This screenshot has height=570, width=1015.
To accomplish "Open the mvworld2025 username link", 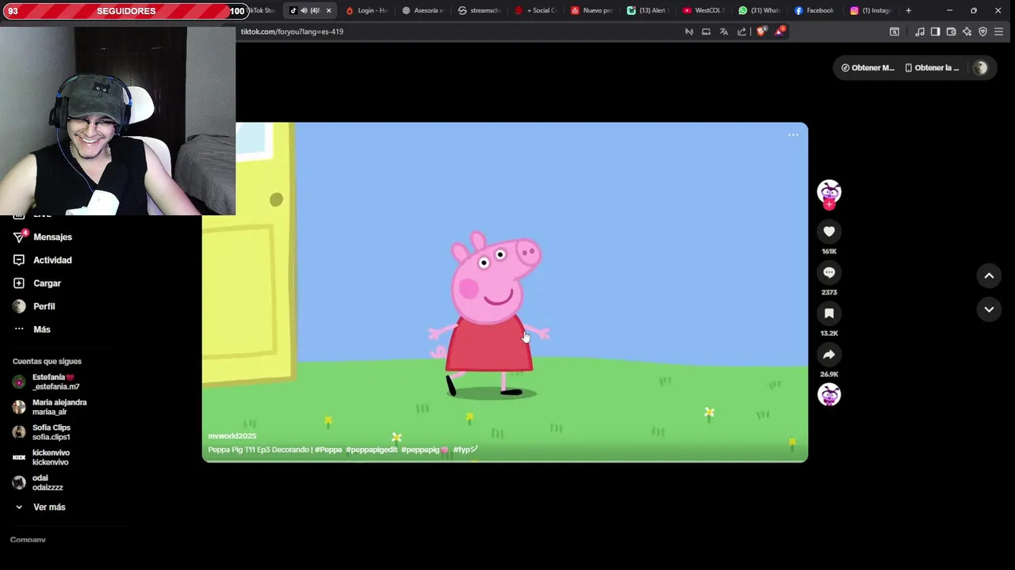I will (x=232, y=436).
